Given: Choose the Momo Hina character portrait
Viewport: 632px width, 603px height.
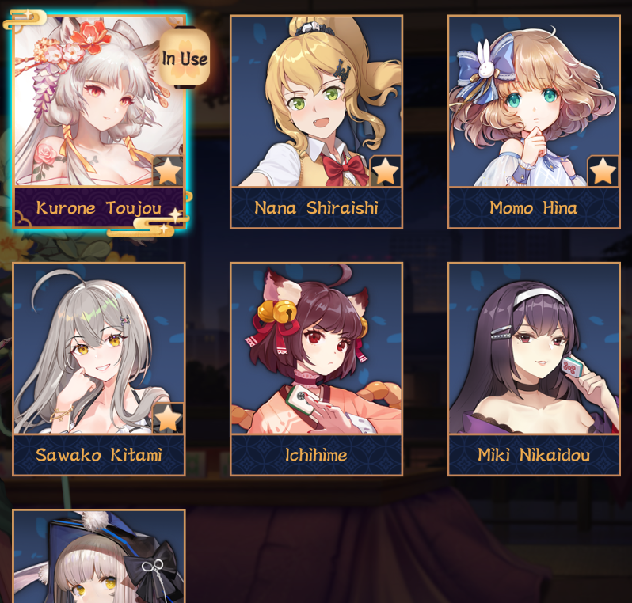Looking at the screenshot, I should coord(534,101).
